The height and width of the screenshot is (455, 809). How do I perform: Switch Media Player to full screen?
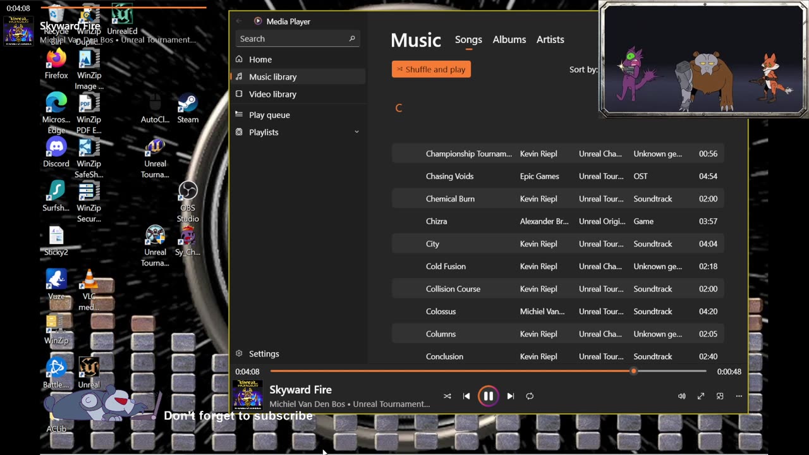(701, 396)
